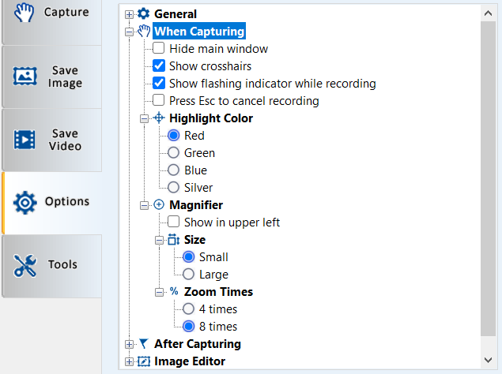Uncheck Show crosshairs option
Image resolution: width=502 pixels, height=374 pixels.
159,66
